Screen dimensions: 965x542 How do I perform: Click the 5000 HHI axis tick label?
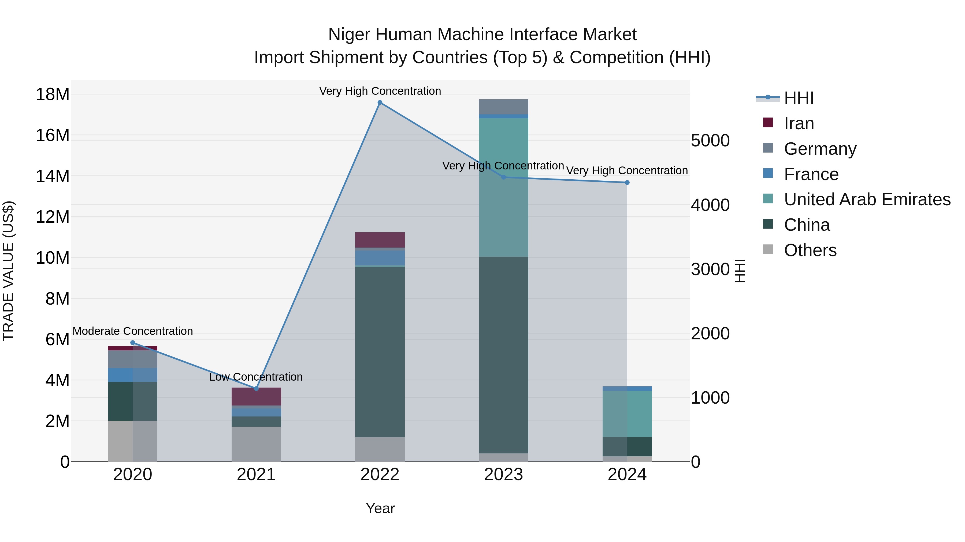click(x=710, y=141)
